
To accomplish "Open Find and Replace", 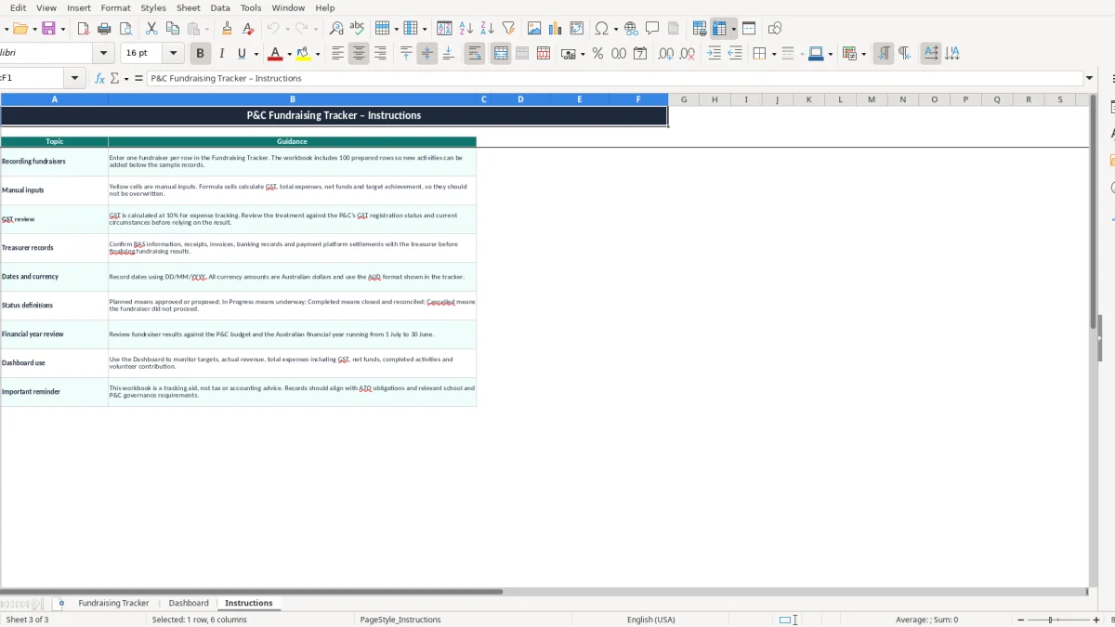I will click(x=336, y=29).
